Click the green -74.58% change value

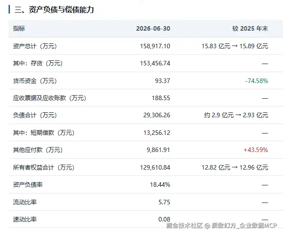(257, 81)
